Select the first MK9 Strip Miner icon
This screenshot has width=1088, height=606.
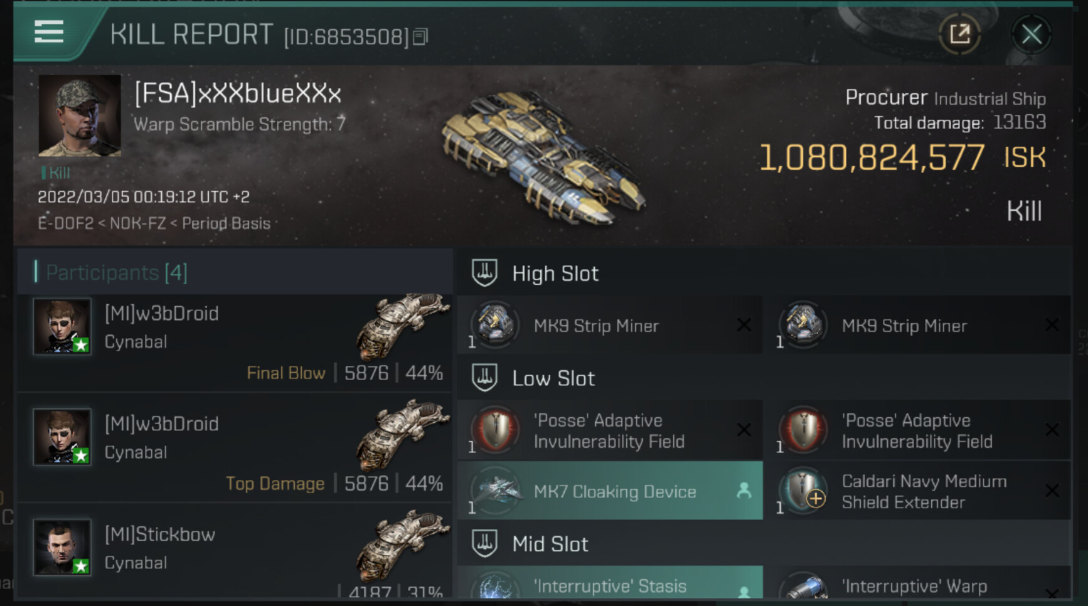tap(495, 325)
